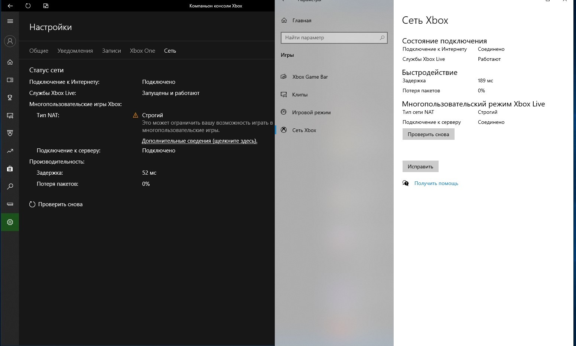This screenshot has height=346, width=576.
Task: Open Captures icon in Xbox sidebar
Action: coord(10,115)
